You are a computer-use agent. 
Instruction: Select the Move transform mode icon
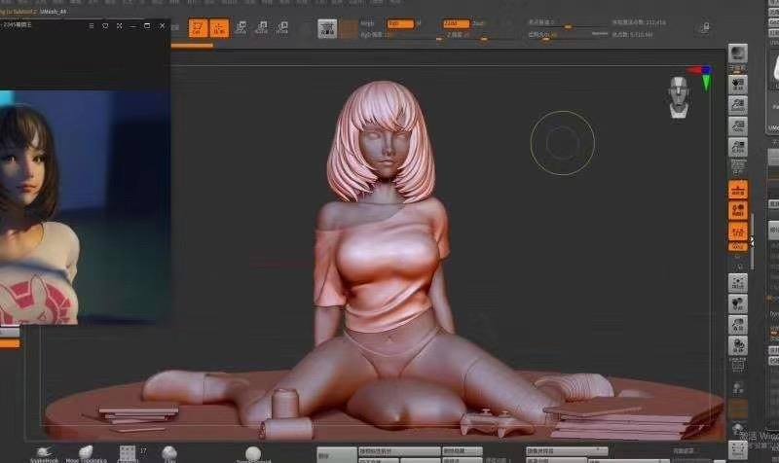(x=241, y=29)
